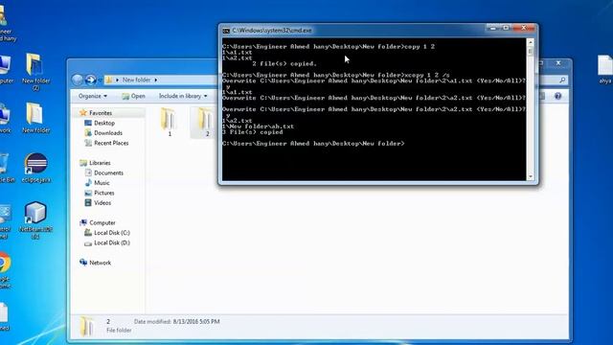Open Libraries in navigation pane
The image size is (613, 345).
(x=100, y=163)
